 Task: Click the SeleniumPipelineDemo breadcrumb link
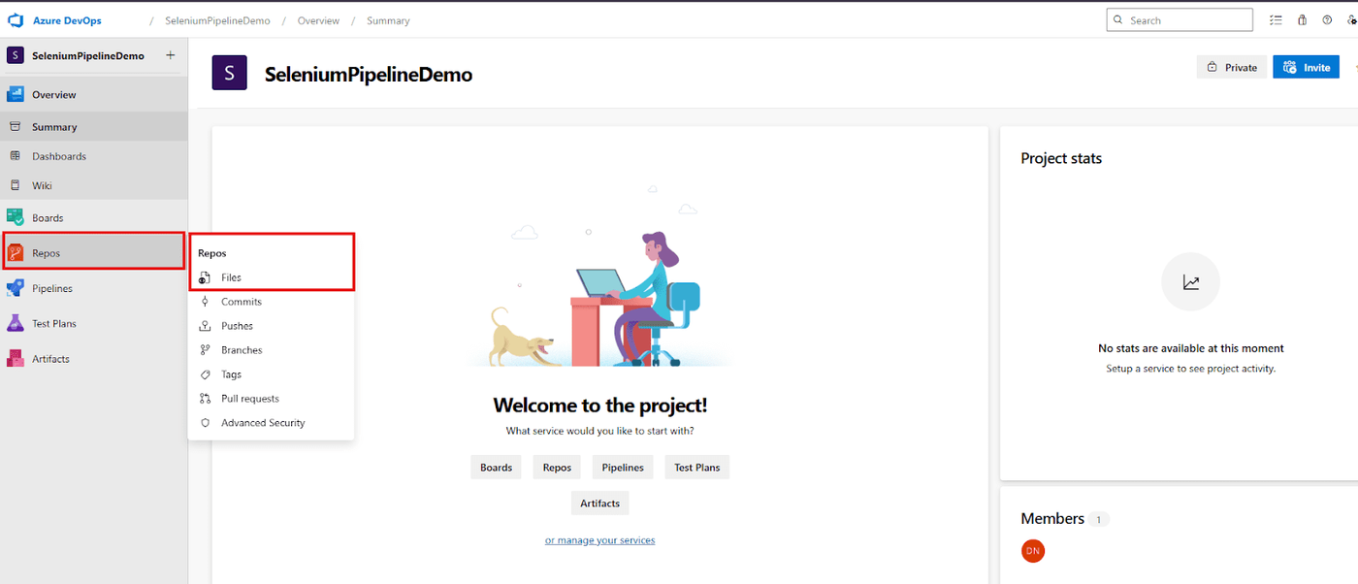pos(217,20)
